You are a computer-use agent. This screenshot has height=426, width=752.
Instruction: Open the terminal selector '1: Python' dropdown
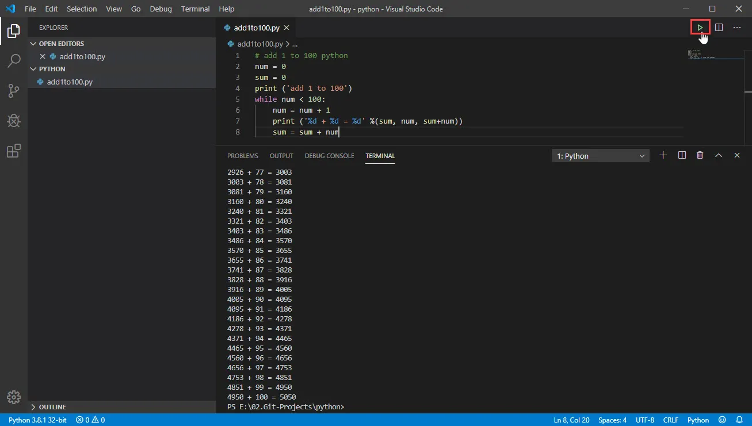click(601, 156)
